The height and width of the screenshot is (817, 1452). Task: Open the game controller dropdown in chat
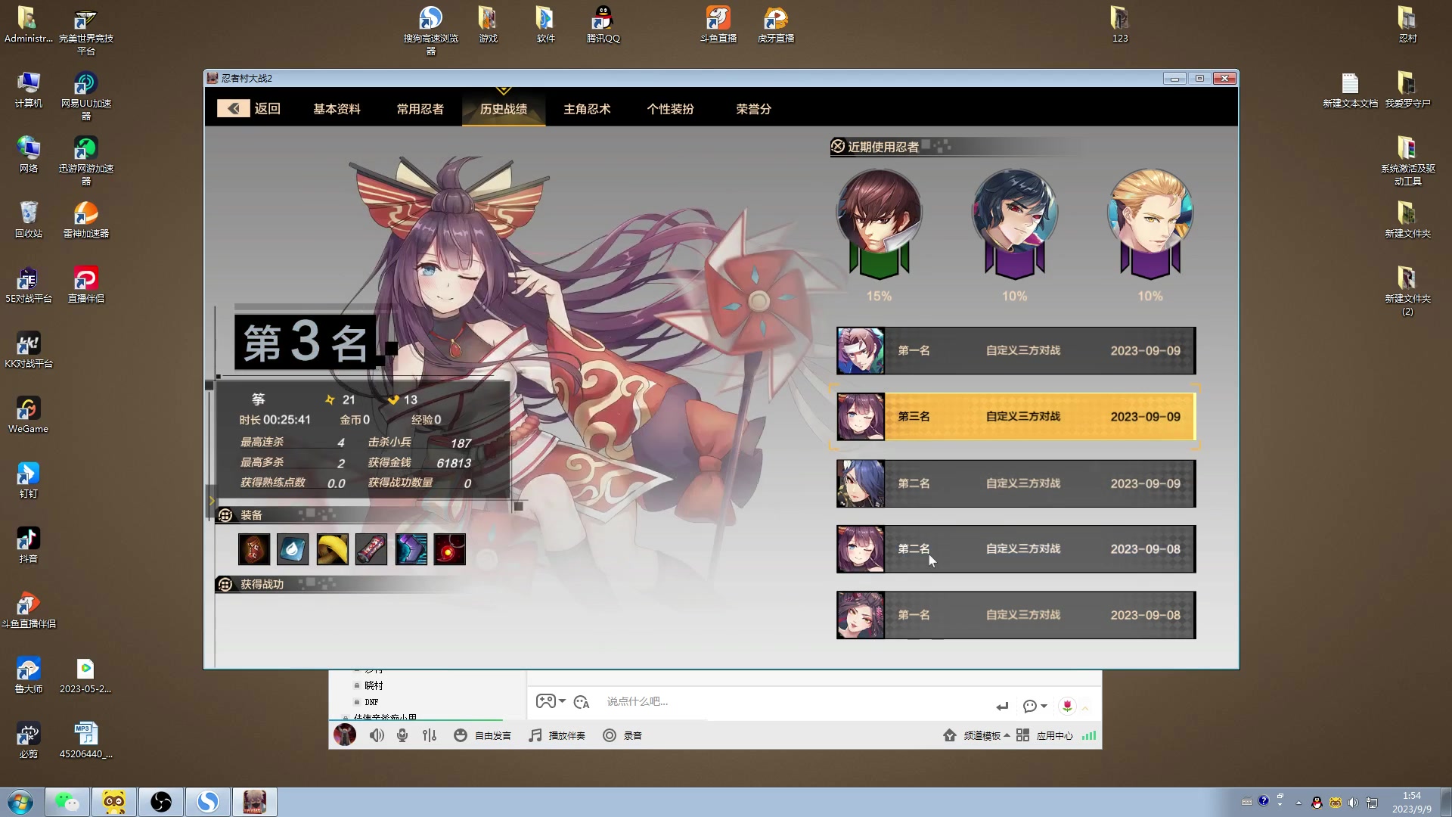point(551,701)
